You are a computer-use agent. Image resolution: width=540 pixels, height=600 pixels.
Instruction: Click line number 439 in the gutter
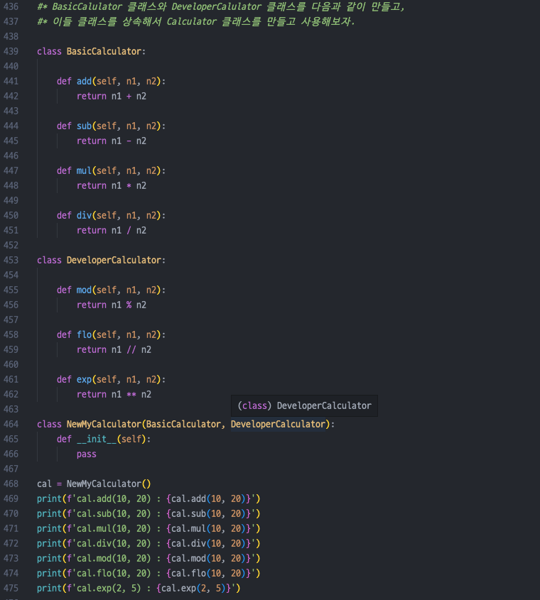pos(11,51)
